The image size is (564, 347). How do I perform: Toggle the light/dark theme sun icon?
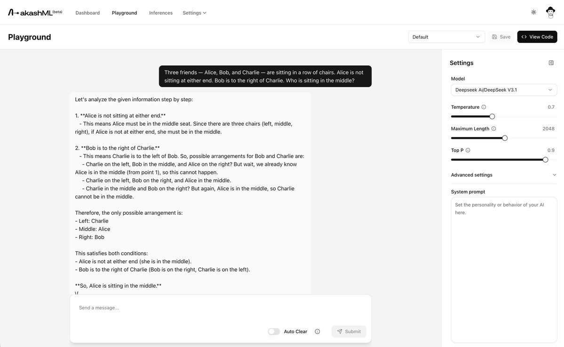pyautogui.click(x=533, y=12)
